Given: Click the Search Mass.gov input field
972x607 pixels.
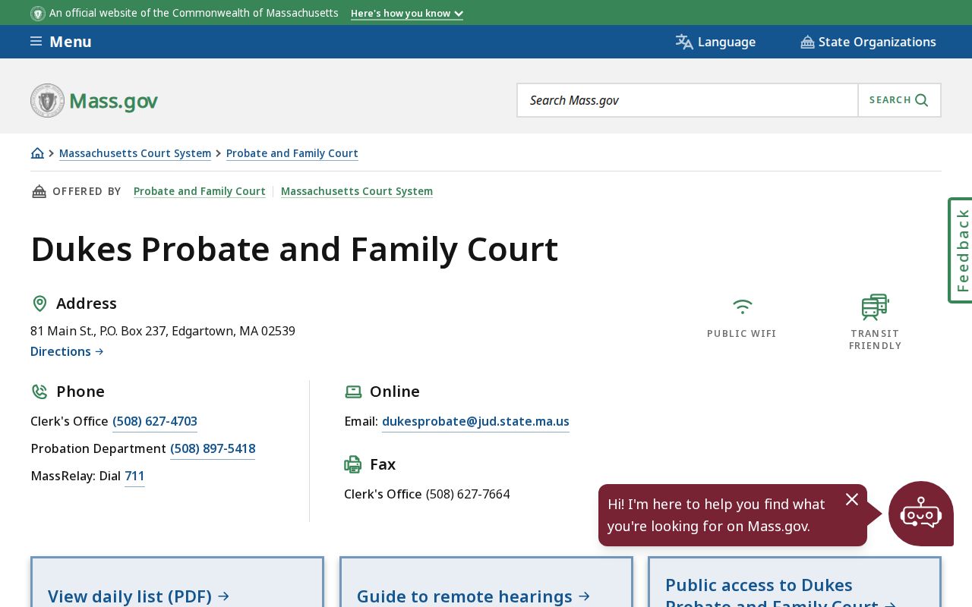Looking at the screenshot, I should click(x=688, y=100).
